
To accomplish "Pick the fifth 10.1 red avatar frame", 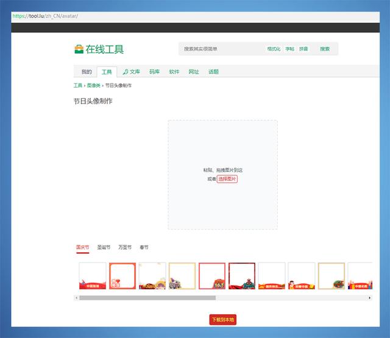I will pos(212,276).
